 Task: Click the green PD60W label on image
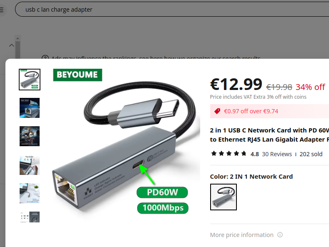[x=162, y=192]
